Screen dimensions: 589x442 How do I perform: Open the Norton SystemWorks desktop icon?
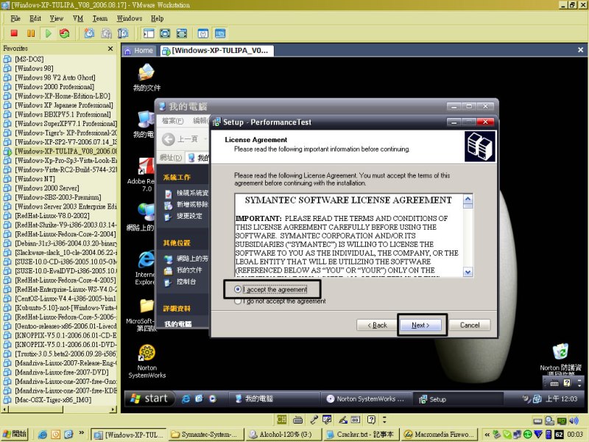coord(147,362)
